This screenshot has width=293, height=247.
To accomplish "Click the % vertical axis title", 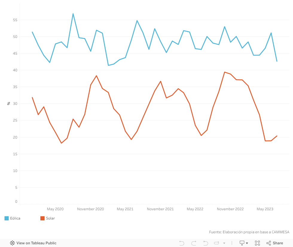I will pyautogui.click(x=9, y=103).
